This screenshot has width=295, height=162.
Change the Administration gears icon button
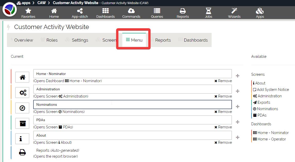pyautogui.click(x=23, y=93)
